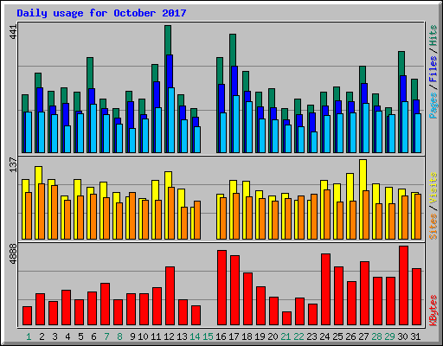Select day label 26 on the x-axis
This screenshot has width=443, height=346.
[350, 336]
